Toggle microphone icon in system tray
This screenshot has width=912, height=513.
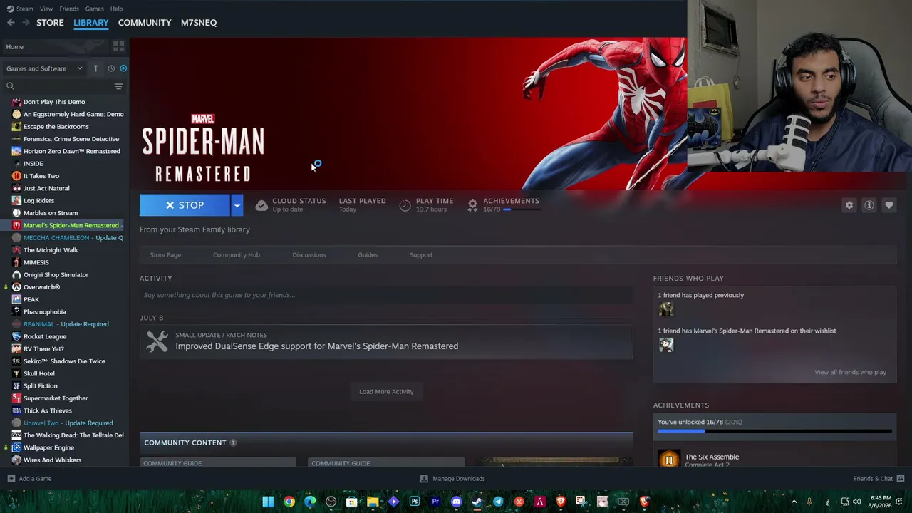809,502
